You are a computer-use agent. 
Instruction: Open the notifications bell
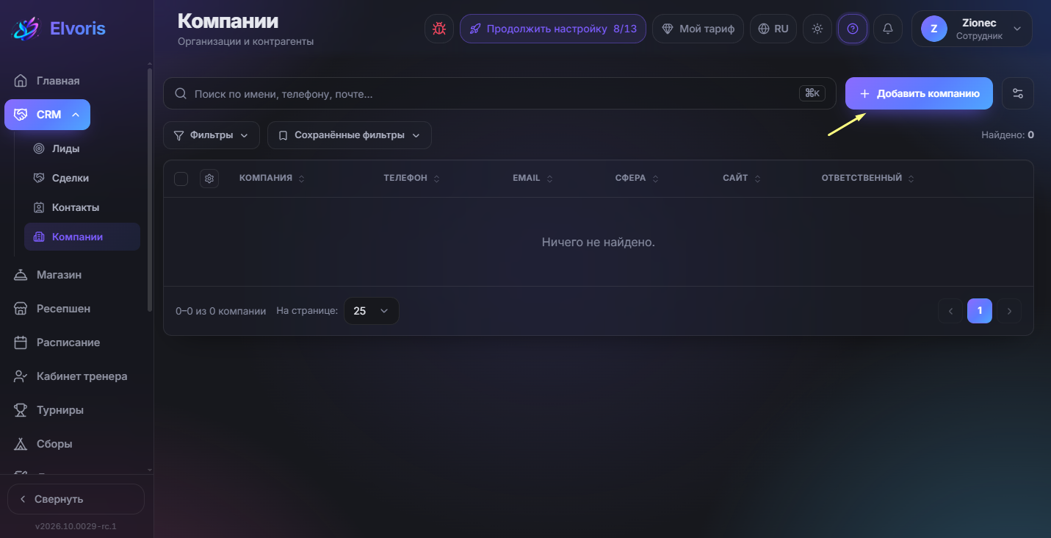(888, 29)
